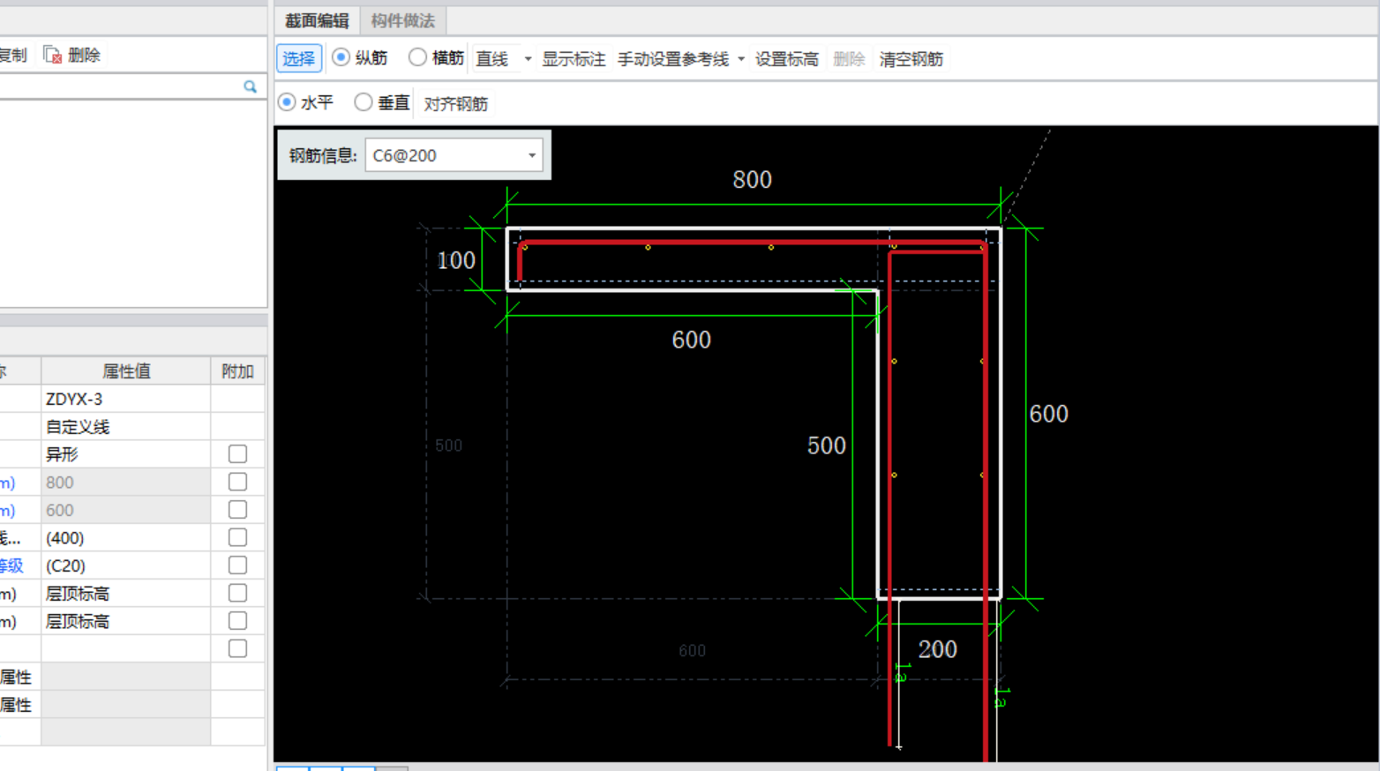The height and width of the screenshot is (771, 1380).
Task: Toggle 附加 checkbox for 异形 row
Action: click(x=237, y=454)
